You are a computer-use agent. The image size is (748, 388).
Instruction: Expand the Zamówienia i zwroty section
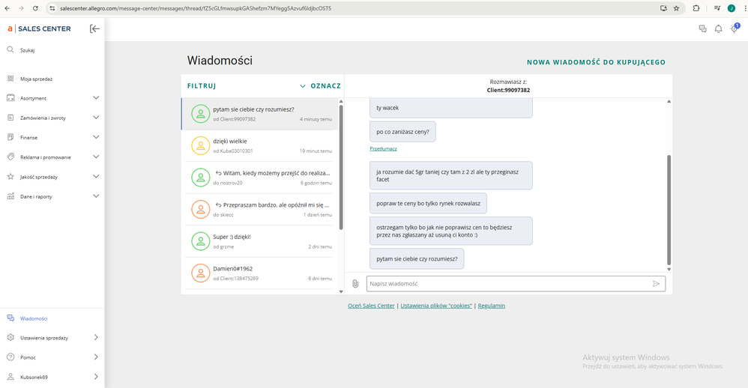click(96, 118)
